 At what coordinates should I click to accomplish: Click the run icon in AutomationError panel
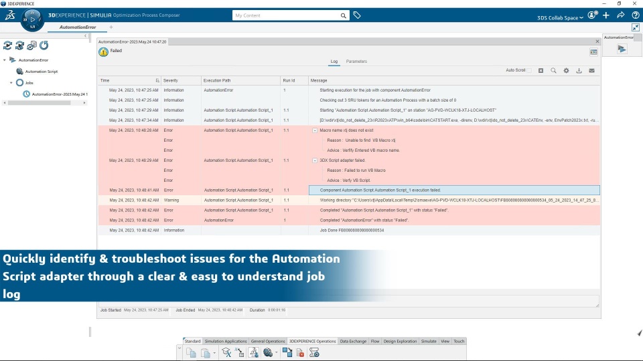(622, 49)
